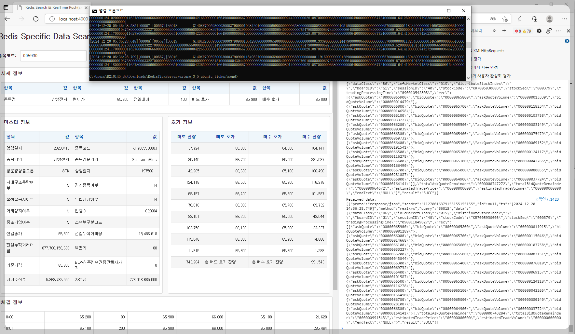Click the 10:00 row in 체결 정보

[x=165, y=317]
